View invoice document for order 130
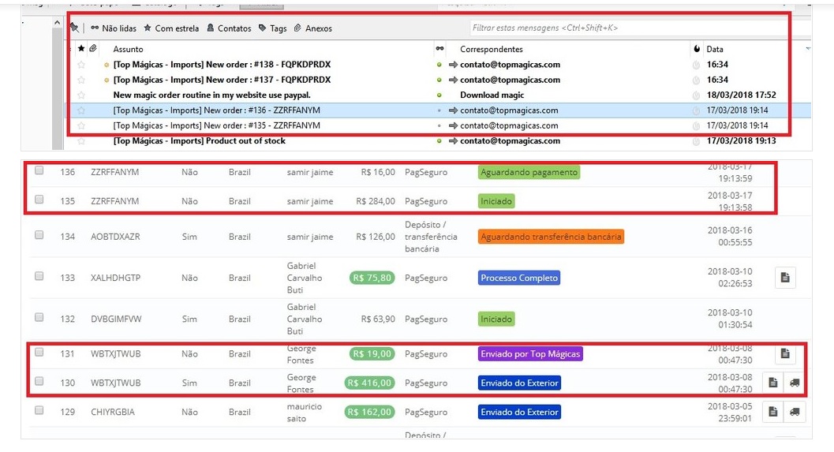834x452 pixels. click(x=773, y=383)
